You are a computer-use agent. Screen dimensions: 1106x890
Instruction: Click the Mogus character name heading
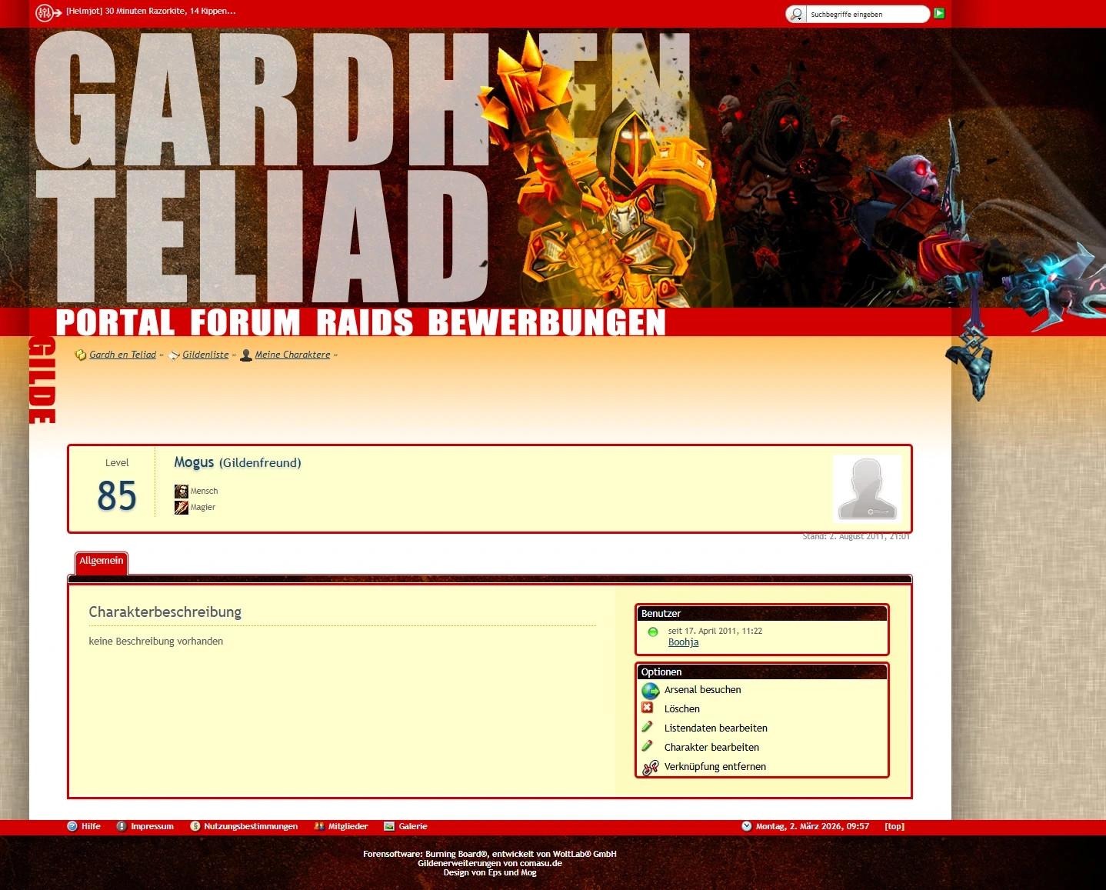coord(194,462)
